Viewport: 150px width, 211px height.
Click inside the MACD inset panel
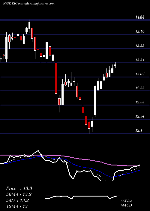82,196
